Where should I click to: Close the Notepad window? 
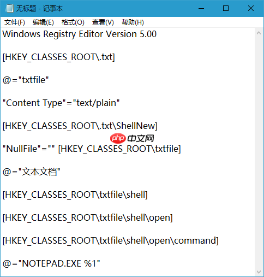coord(251,8)
